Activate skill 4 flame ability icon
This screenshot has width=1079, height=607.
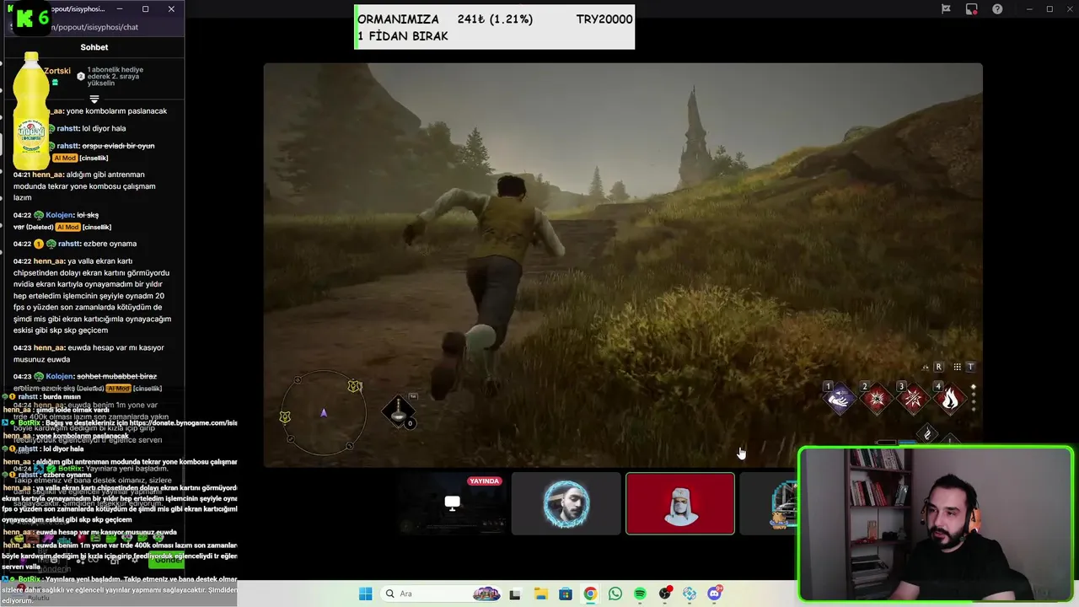pos(950,398)
